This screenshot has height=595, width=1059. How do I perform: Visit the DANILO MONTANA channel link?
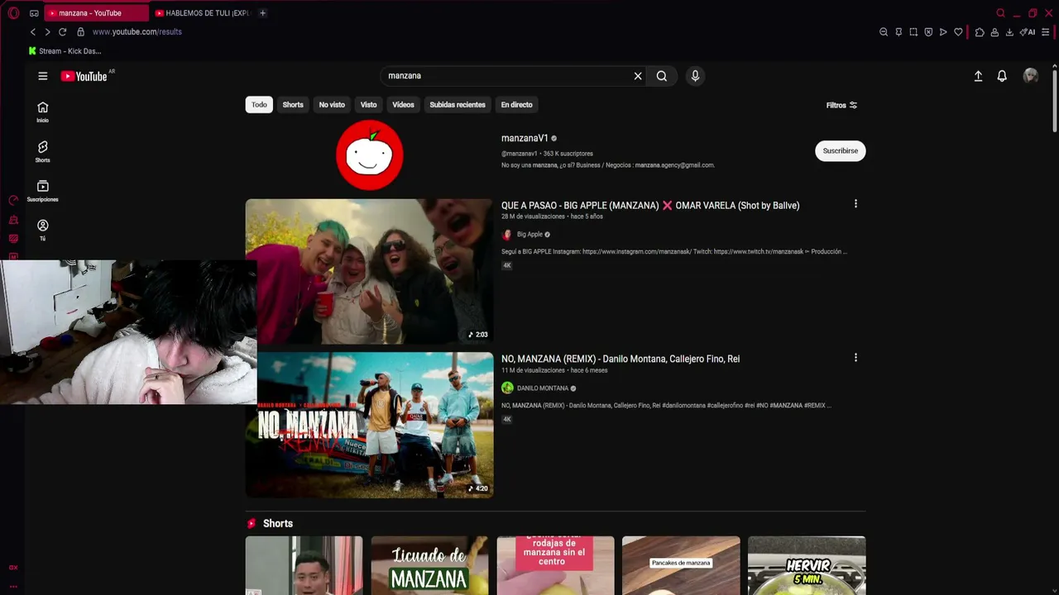click(543, 388)
